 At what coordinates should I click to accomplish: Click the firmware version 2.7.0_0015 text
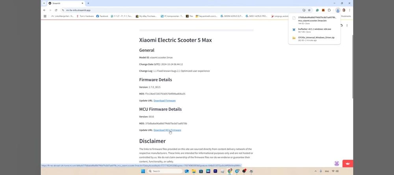(154, 87)
